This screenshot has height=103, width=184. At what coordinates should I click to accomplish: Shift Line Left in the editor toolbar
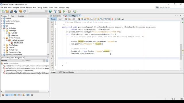[106, 19]
